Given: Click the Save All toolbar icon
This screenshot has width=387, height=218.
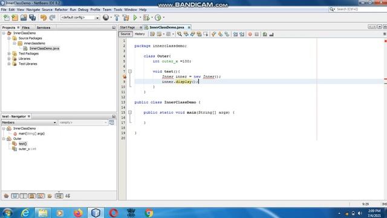Looking at the screenshot, I should (x=32, y=18).
